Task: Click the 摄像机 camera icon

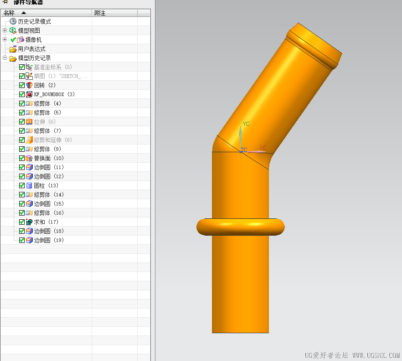Action: click(21, 40)
